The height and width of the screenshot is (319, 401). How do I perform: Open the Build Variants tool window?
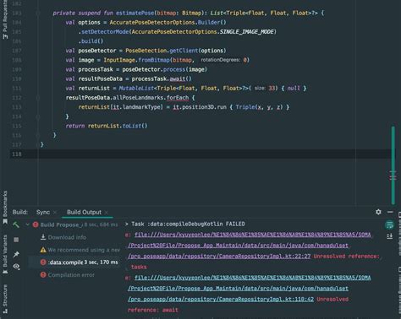[5, 254]
